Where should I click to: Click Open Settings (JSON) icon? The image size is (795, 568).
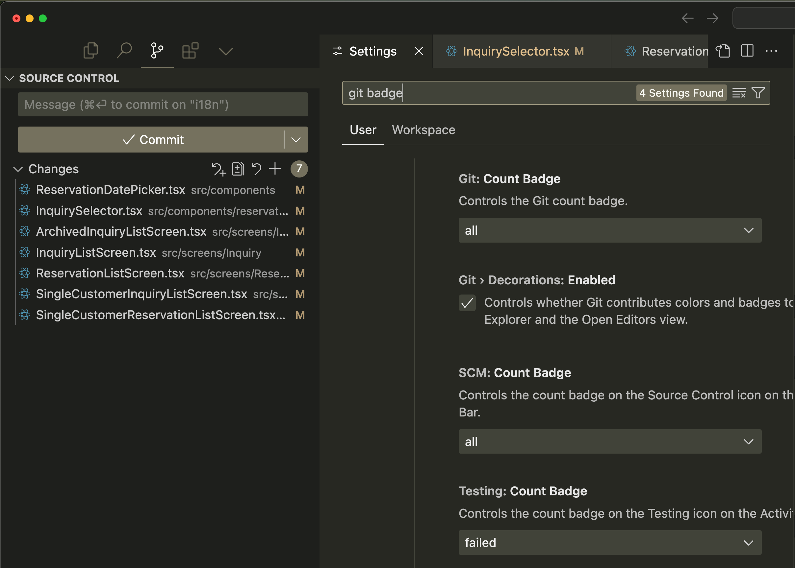tap(723, 51)
